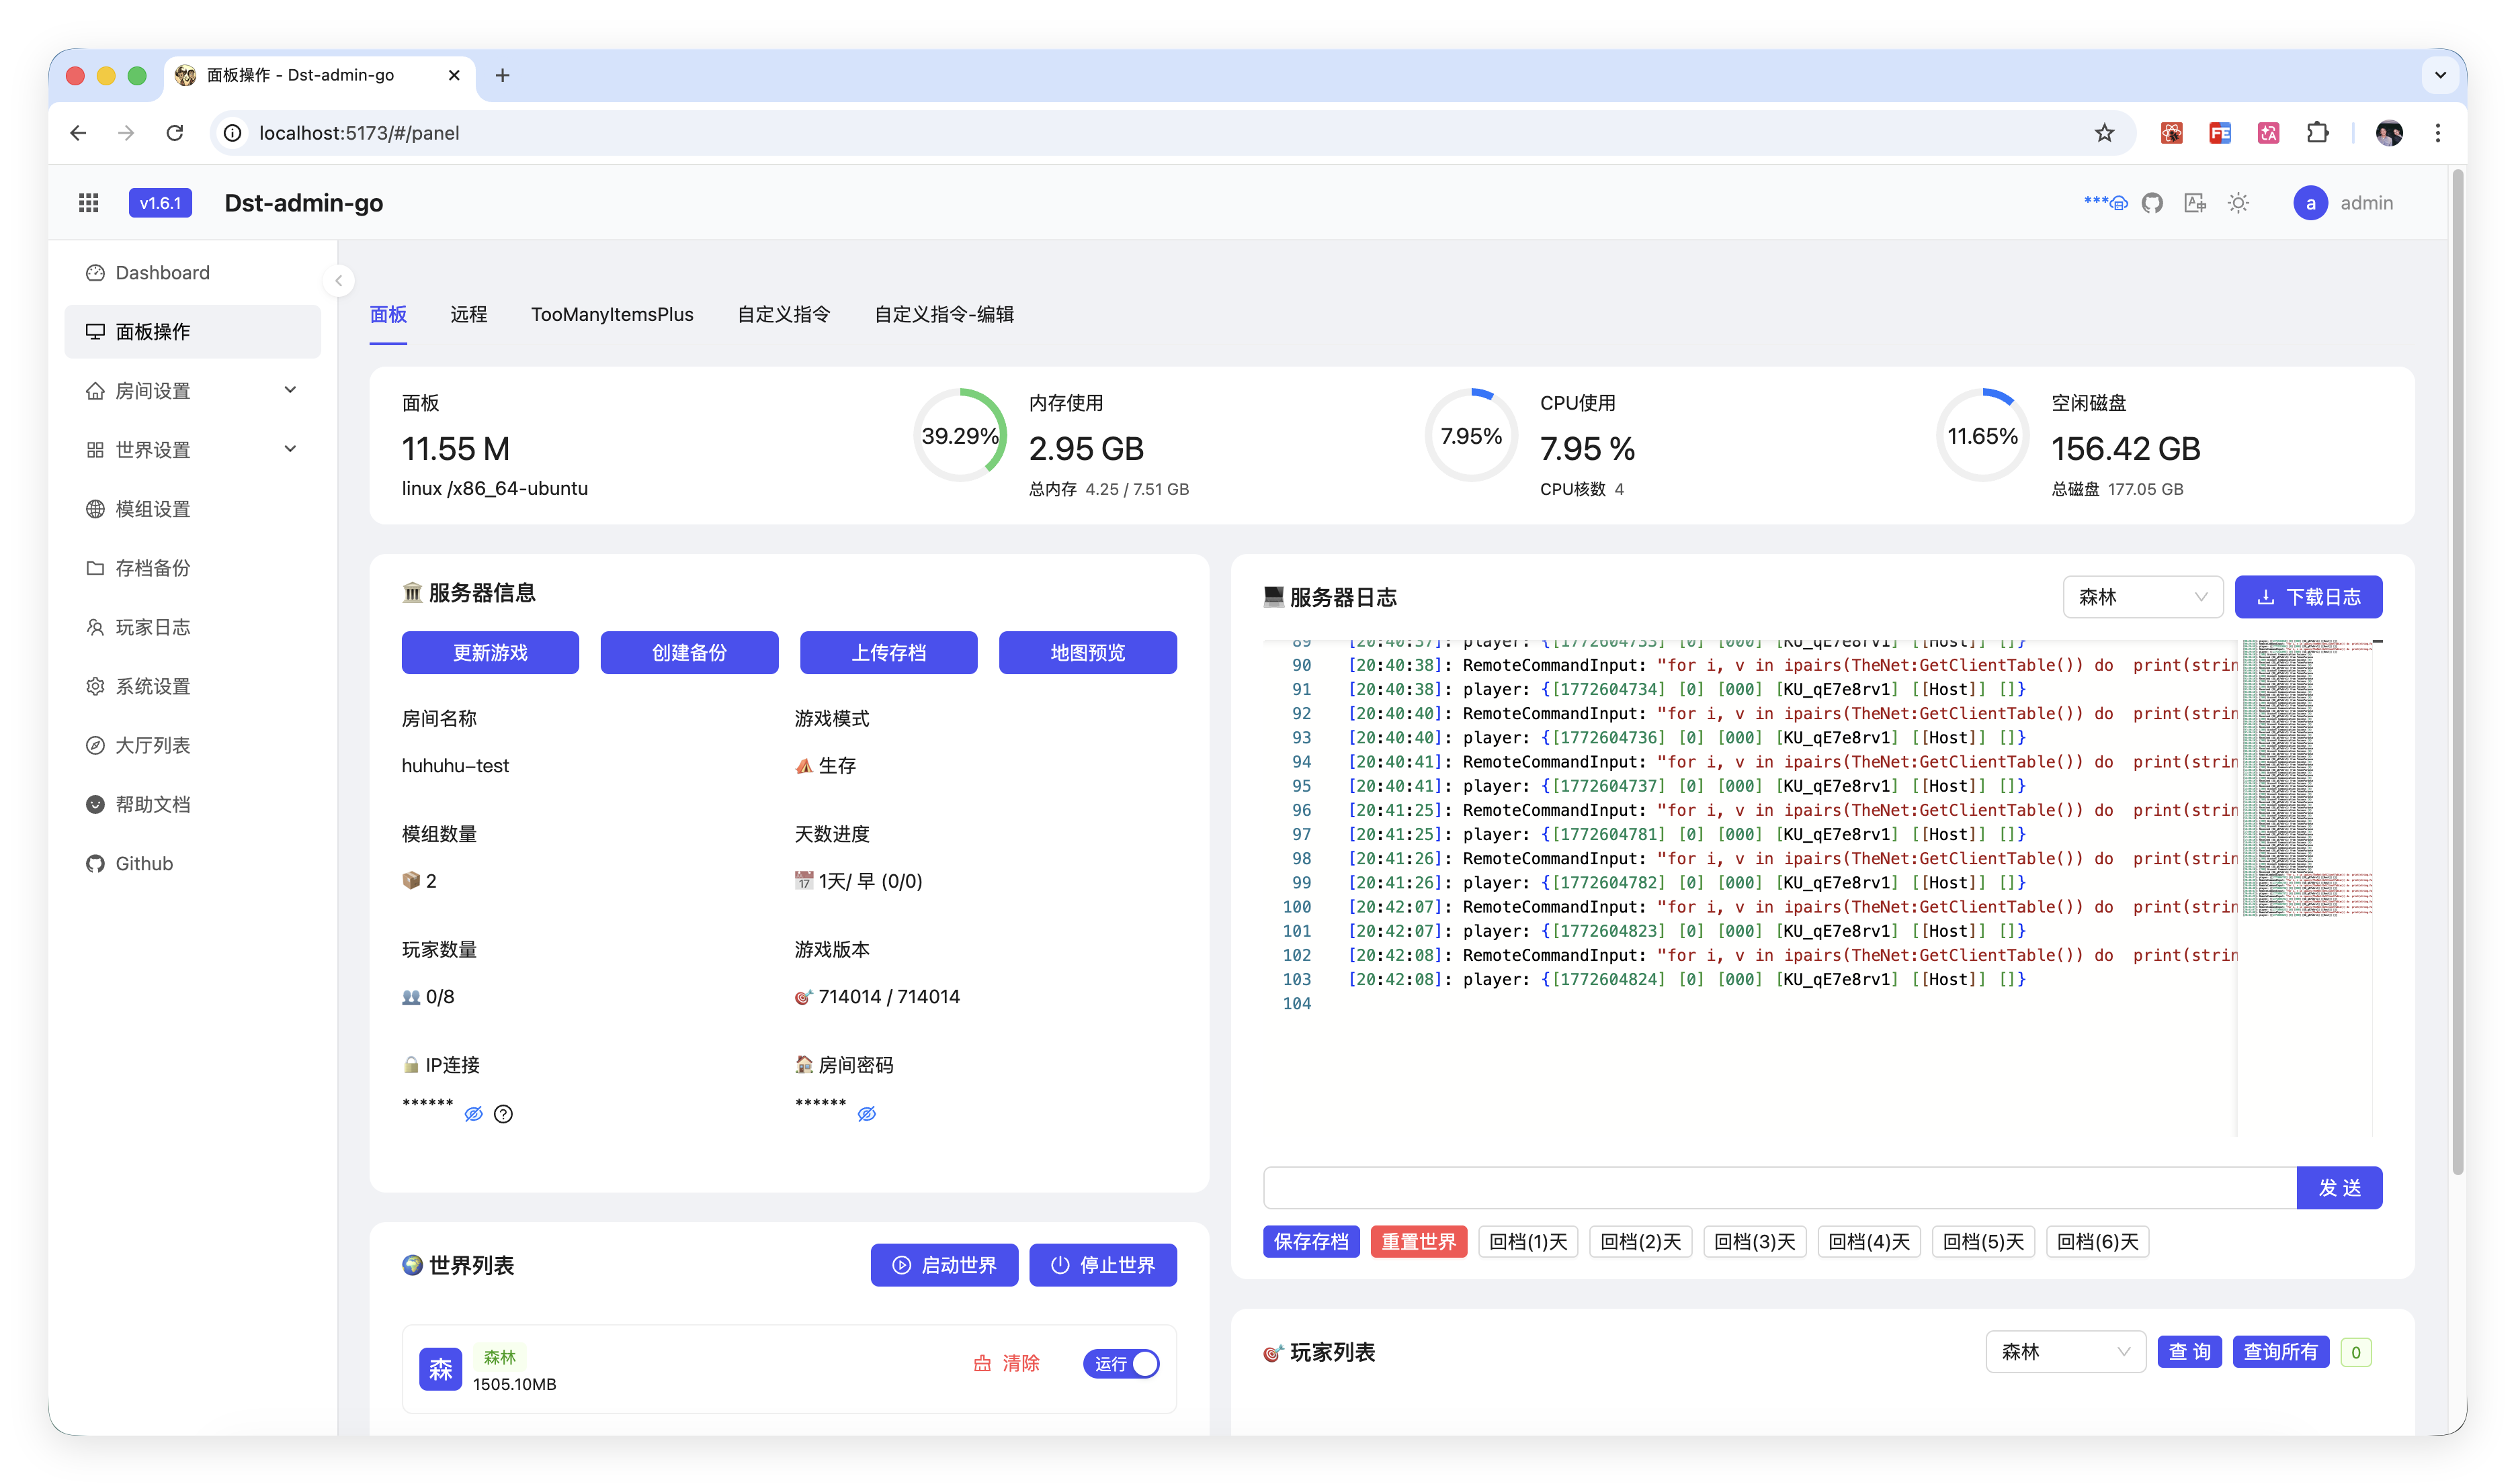2516x1484 pixels.
Task: Open 玩家日志 in the sidebar
Action: pyautogui.click(x=192, y=627)
